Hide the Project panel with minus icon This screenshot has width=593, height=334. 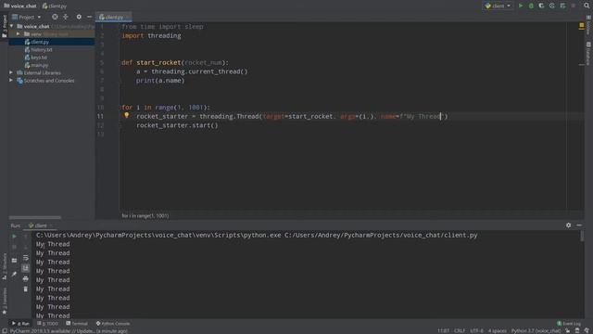tap(89, 17)
